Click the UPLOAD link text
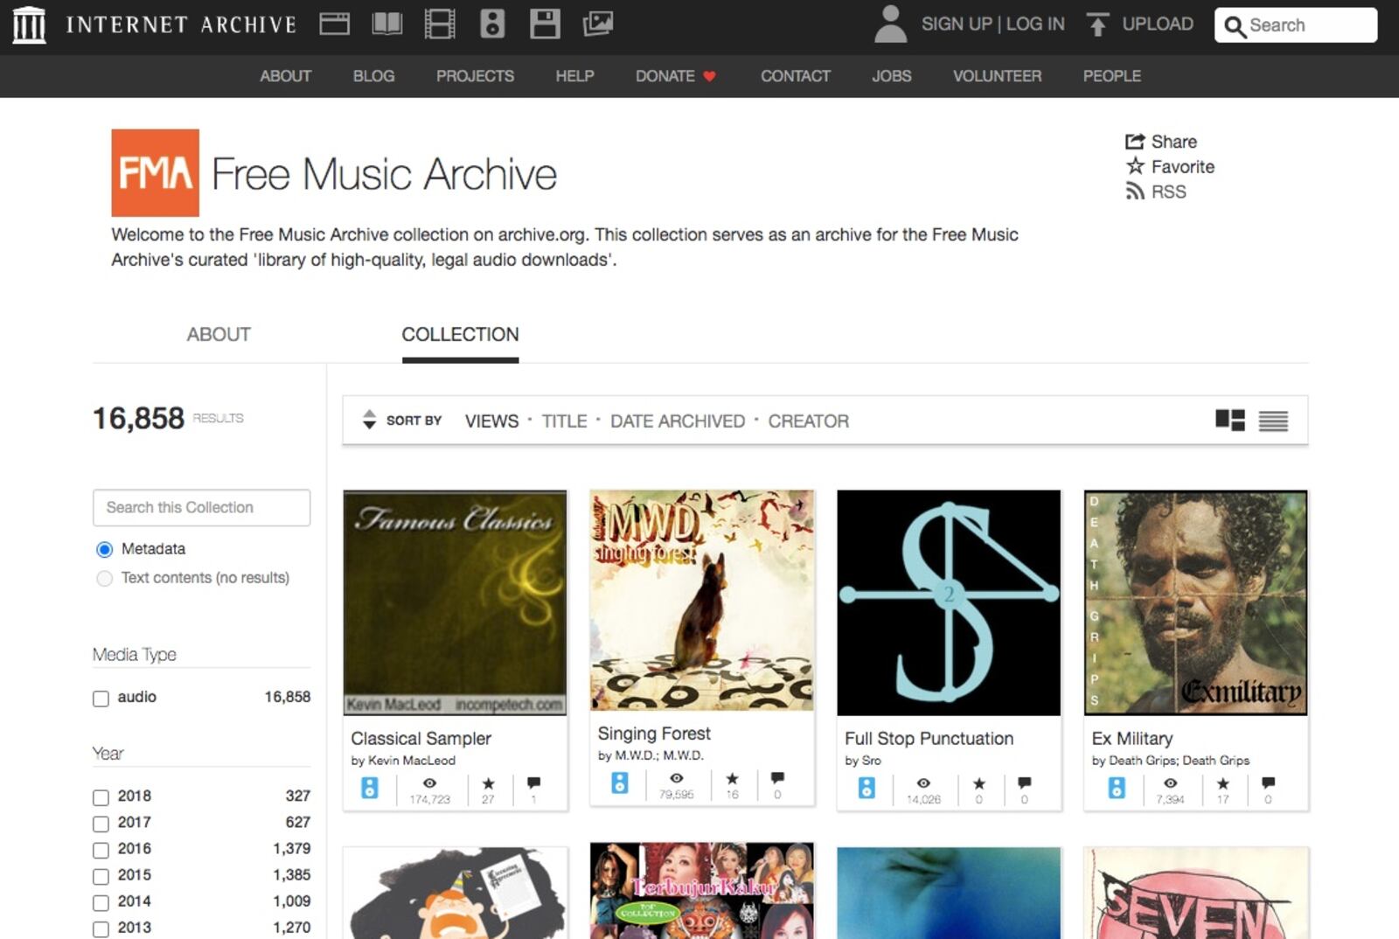The image size is (1399, 939). 1158,24
